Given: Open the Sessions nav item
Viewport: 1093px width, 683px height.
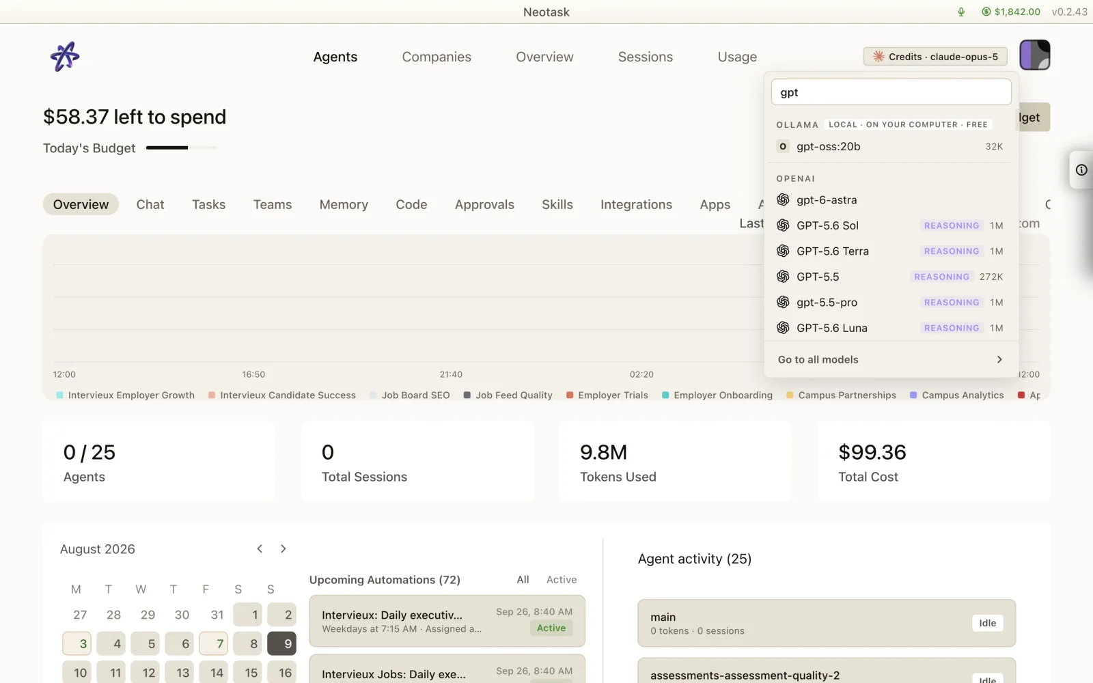Looking at the screenshot, I should 646,57.
